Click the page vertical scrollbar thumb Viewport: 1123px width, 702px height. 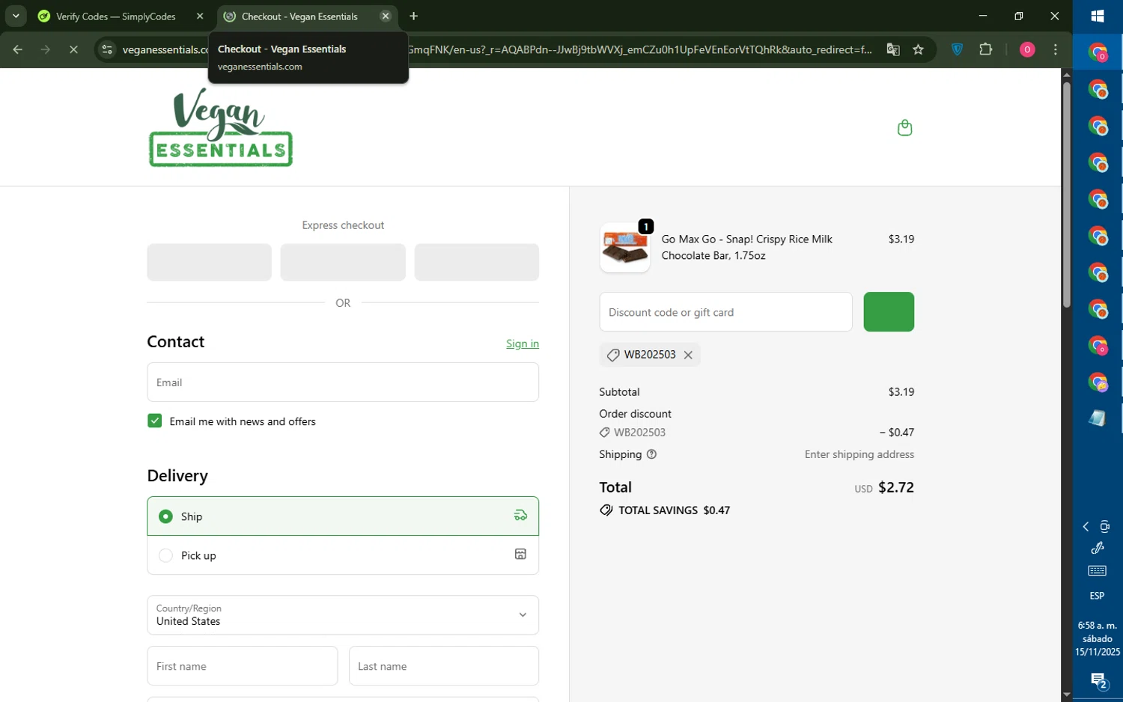[x=1067, y=195]
